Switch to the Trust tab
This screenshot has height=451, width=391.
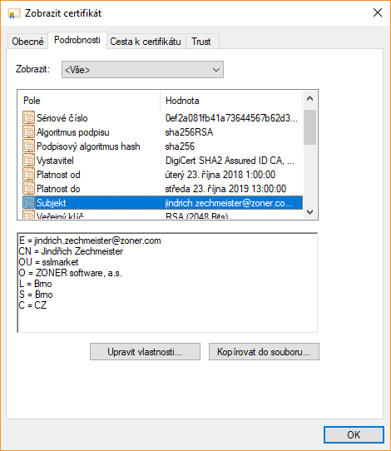201,42
